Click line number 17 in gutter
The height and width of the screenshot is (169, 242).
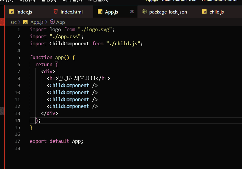tap(17, 141)
